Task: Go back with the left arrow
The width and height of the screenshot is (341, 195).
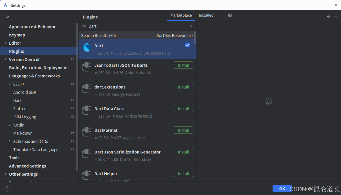Action: coord(329,17)
